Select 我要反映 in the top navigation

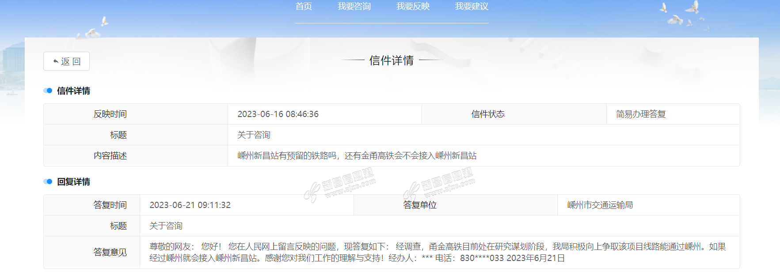pos(413,7)
